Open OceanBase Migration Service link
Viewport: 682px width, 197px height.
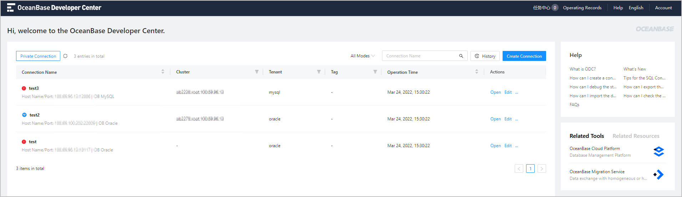click(597, 172)
